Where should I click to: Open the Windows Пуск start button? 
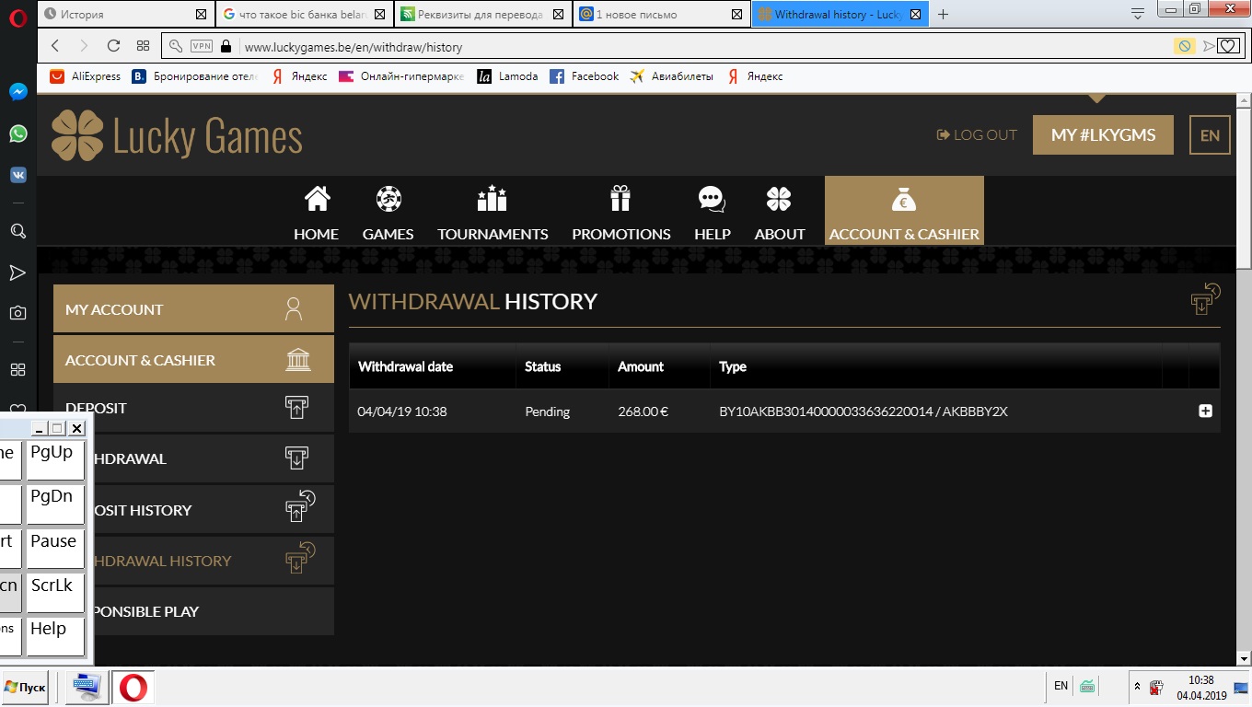[x=25, y=688]
